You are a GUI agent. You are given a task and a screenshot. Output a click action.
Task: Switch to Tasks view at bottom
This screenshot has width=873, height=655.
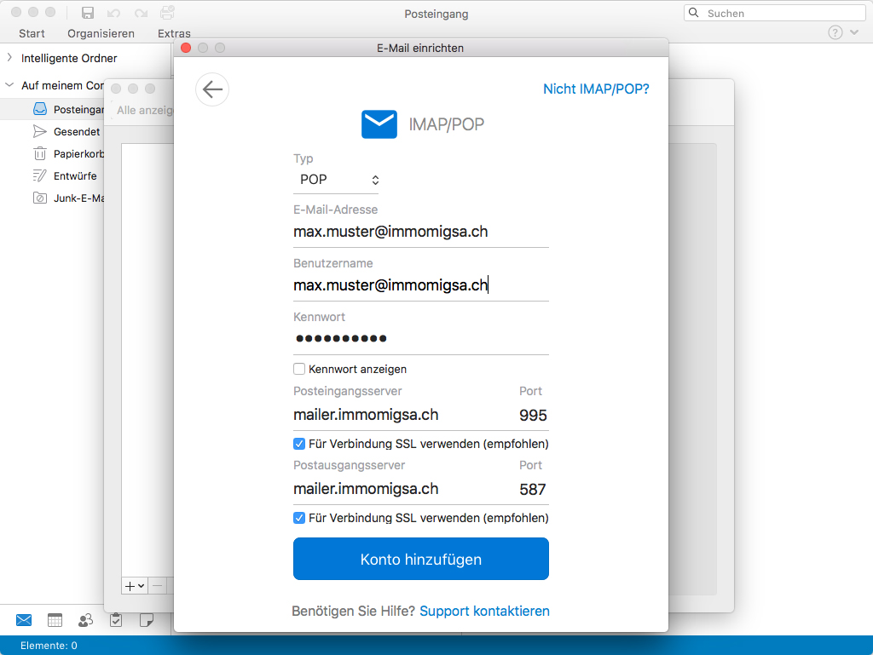pyautogui.click(x=116, y=620)
